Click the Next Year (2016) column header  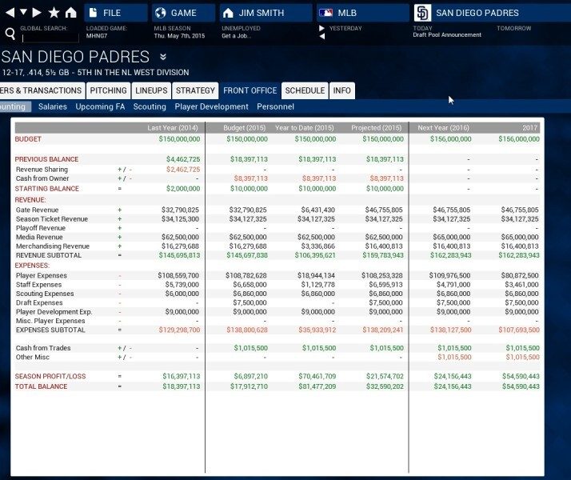point(443,128)
